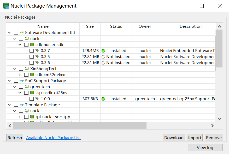Viewport: 229px width, 154px height.
Task: Click the scroll right arrow
Action: [x=212, y=126]
